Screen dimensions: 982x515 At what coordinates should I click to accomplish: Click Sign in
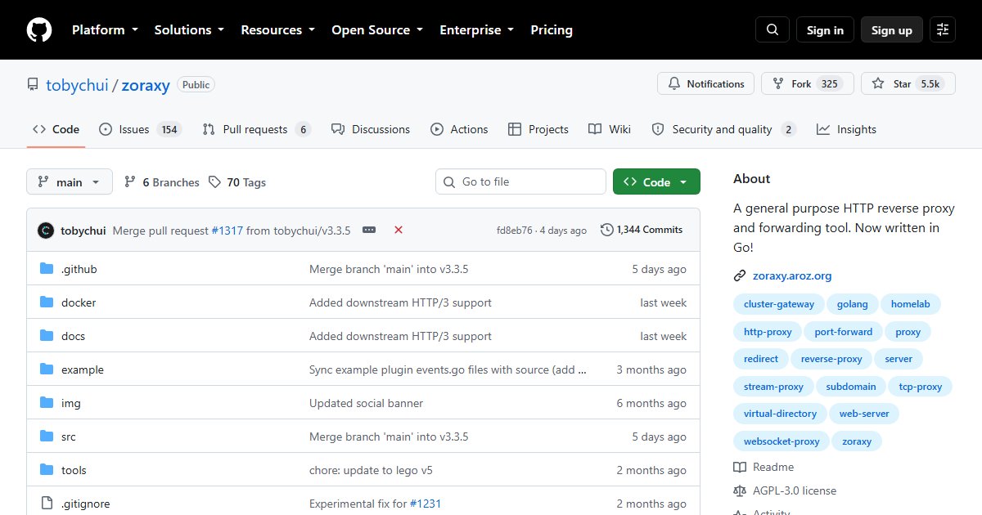825,30
